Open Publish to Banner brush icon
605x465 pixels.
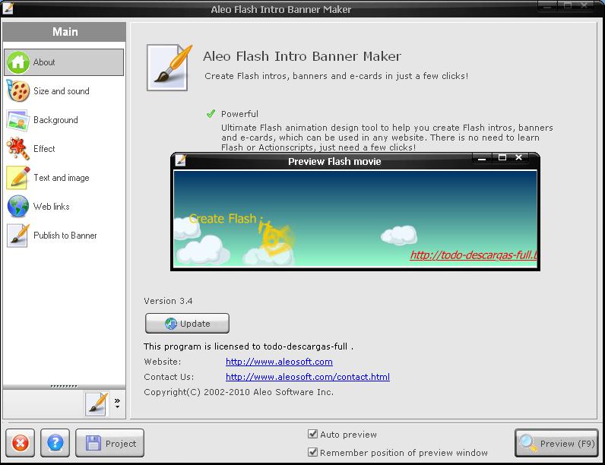(x=17, y=236)
